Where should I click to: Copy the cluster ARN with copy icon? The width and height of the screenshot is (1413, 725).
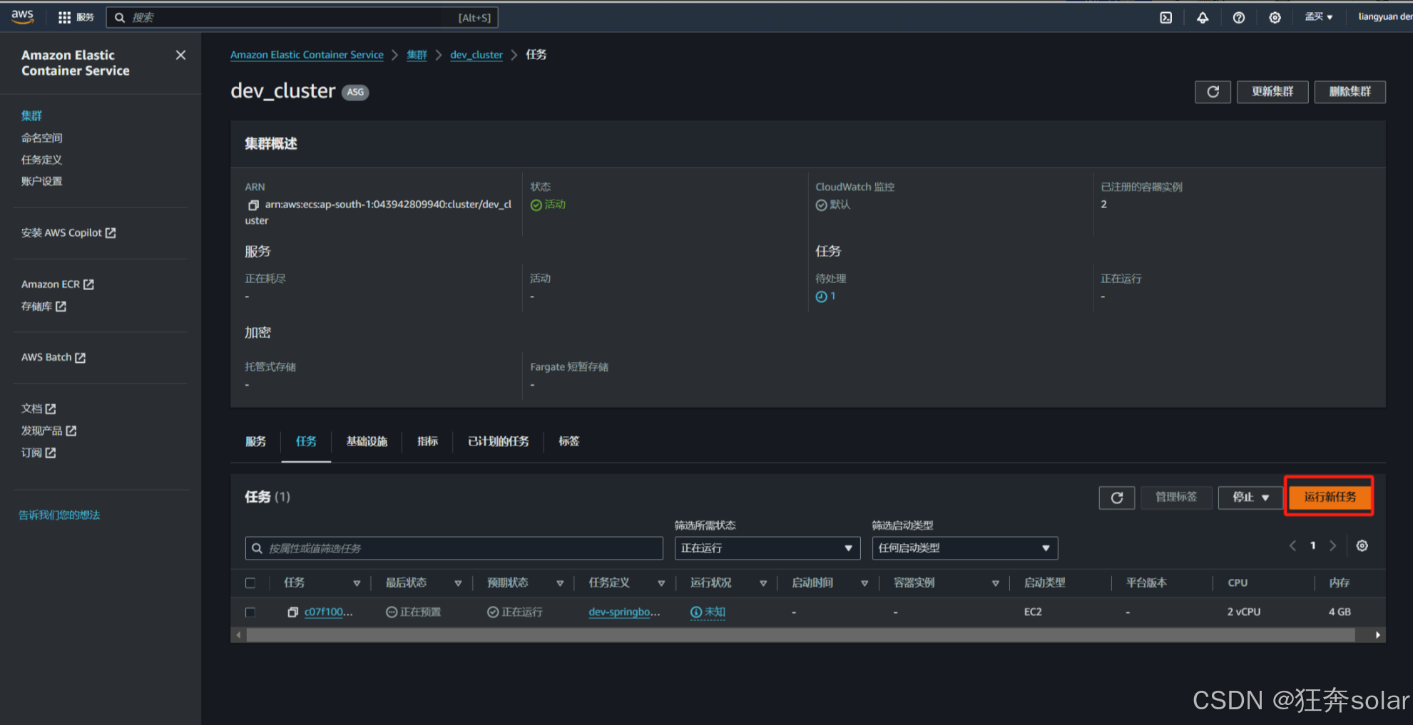click(x=252, y=205)
